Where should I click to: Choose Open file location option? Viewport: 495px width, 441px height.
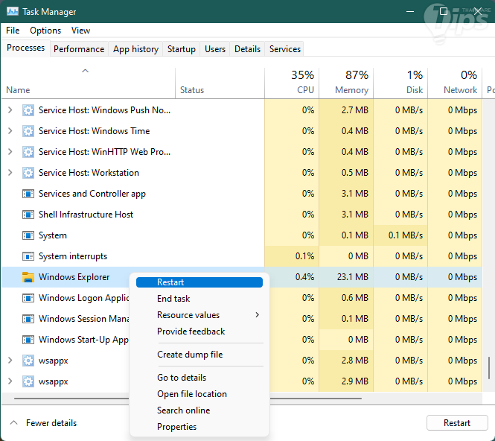click(x=199, y=394)
